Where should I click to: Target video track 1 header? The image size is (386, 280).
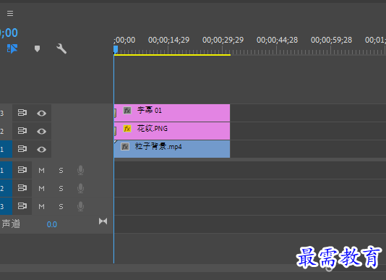pos(6,149)
